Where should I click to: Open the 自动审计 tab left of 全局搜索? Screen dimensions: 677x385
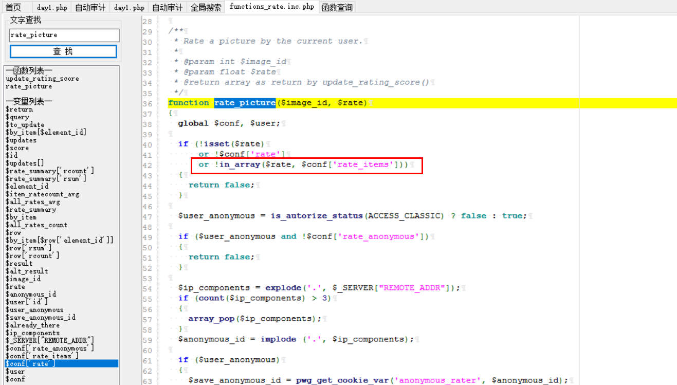[167, 7]
